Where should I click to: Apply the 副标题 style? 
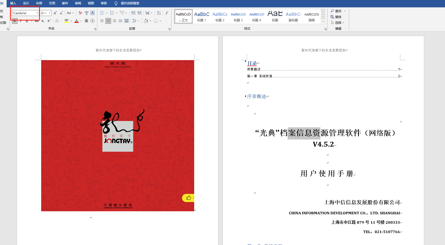293,16
